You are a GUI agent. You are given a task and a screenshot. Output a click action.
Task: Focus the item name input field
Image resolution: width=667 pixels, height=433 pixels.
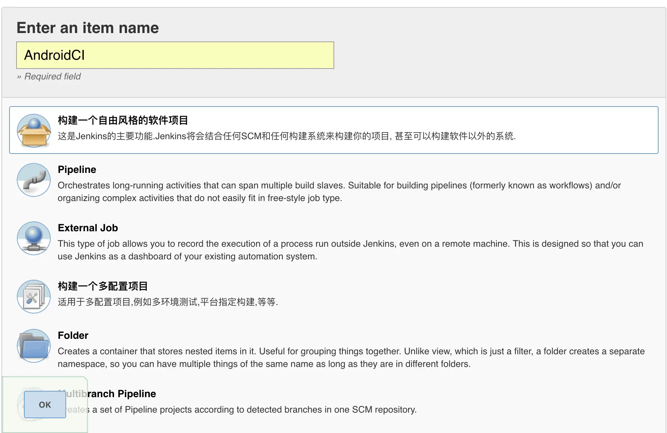click(x=175, y=55)
